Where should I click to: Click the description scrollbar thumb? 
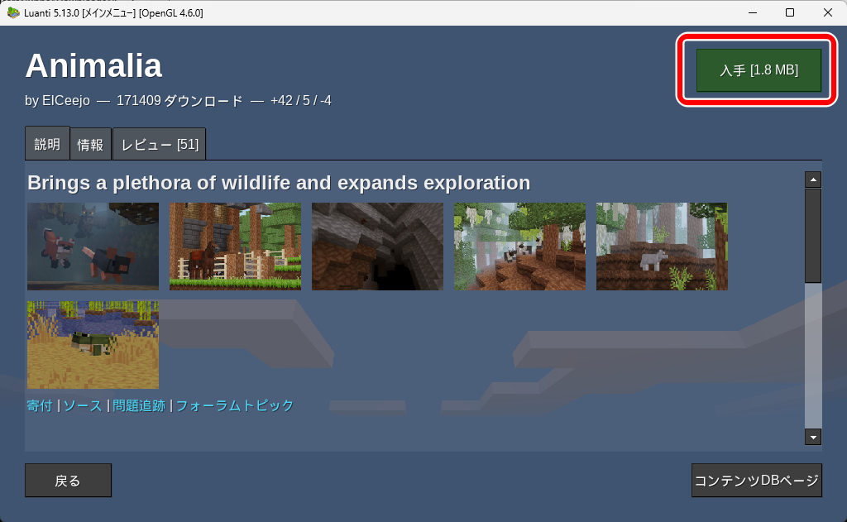(813, 236)
